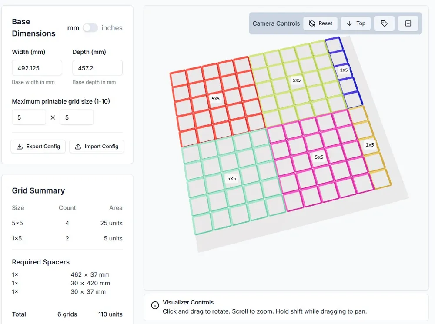Switch camera to Top view

pyautogui.click(x=356, y=23)
